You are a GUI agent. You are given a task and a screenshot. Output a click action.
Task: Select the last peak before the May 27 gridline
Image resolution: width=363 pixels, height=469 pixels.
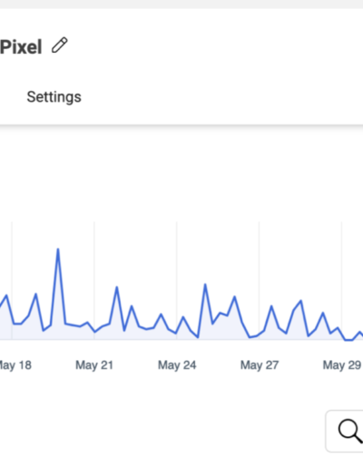[x=234, y=296]
